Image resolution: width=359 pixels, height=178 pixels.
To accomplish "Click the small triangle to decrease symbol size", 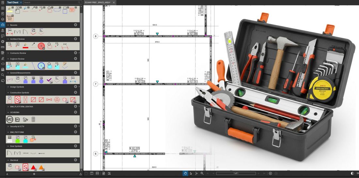I will point(7,174).
